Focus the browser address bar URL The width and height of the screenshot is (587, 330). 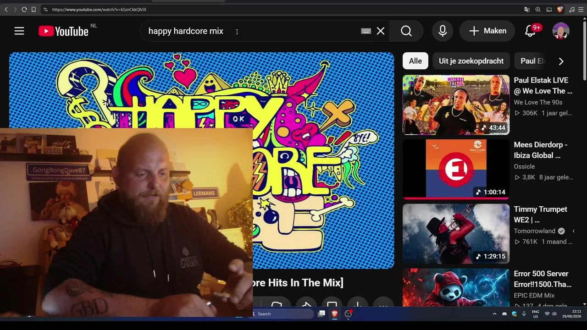(x=100, y=9)
